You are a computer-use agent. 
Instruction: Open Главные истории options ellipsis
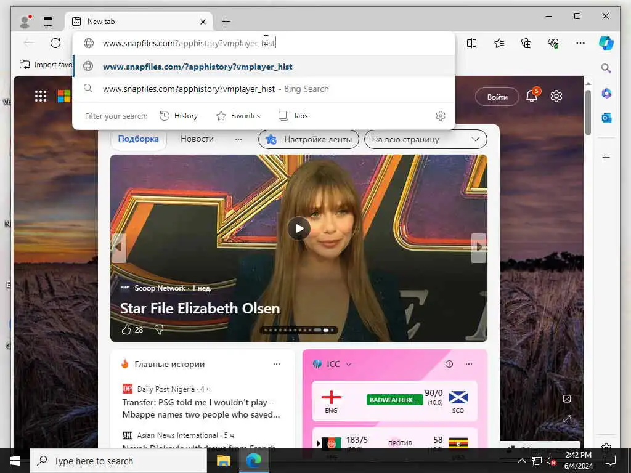277,364
